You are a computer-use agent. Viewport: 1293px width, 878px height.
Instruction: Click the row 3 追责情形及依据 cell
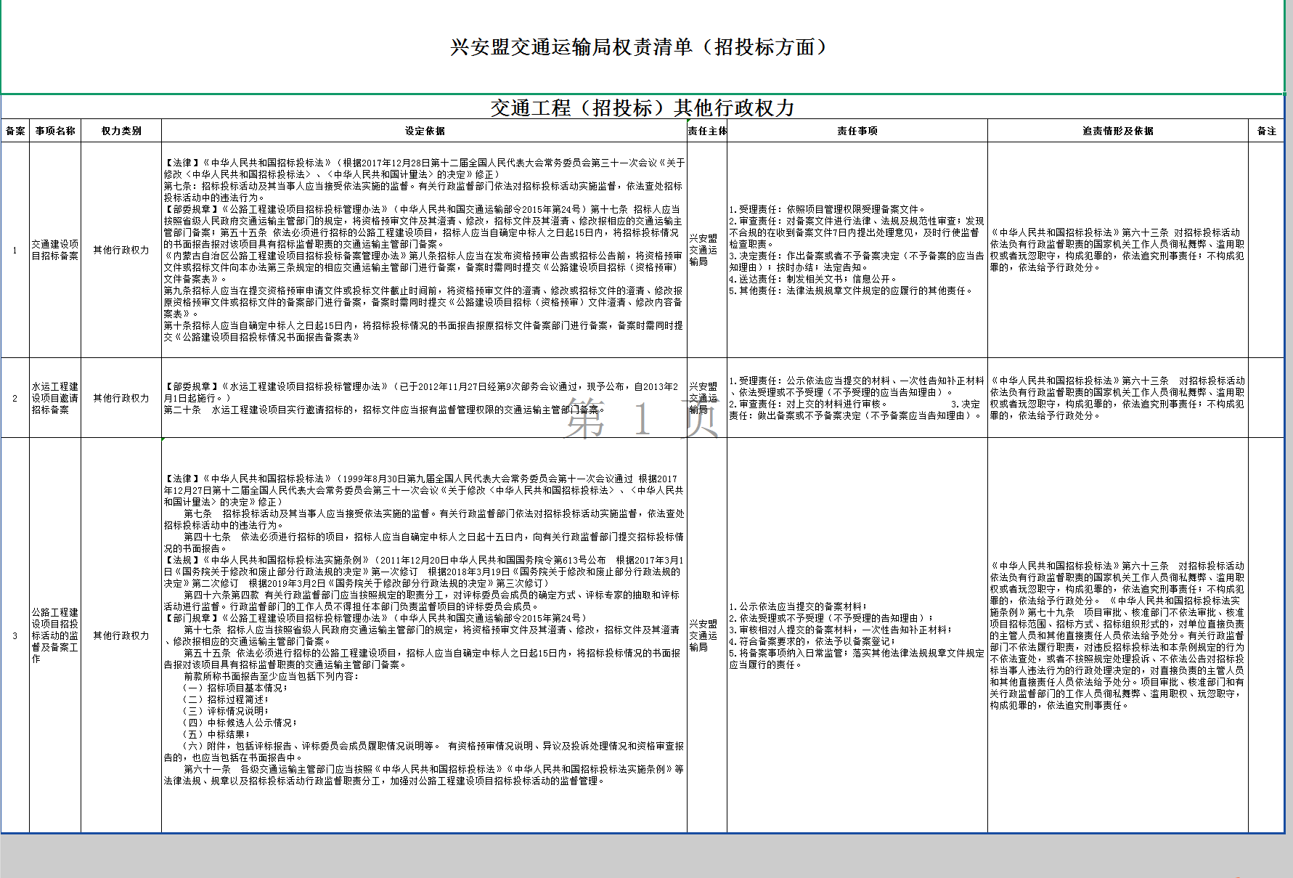pyautogui.click(x=1117, y=635)
